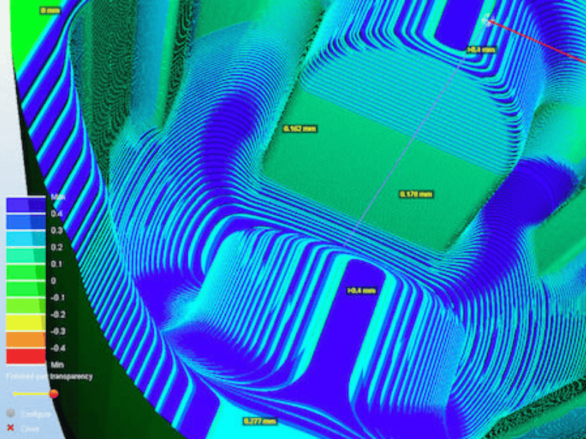
Task: Click the 0 mm label in the top-left corner
Action: (51, 10)
